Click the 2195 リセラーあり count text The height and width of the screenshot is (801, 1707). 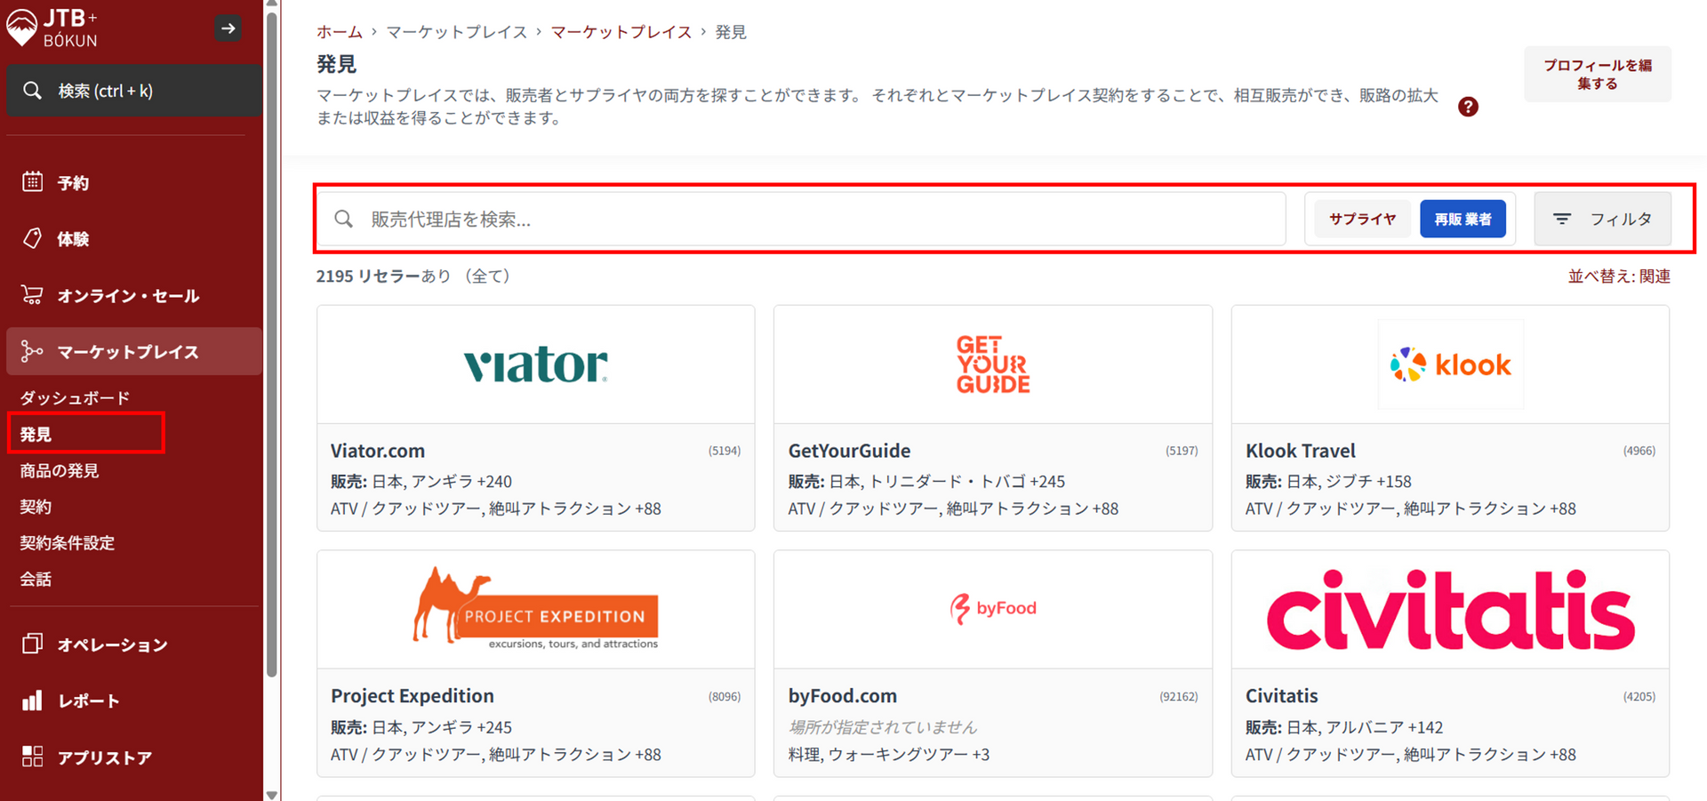(x=413, y=276)
